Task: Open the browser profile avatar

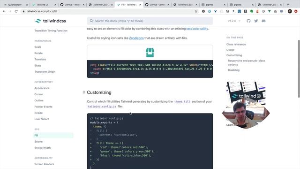Action: click(290, 11)
